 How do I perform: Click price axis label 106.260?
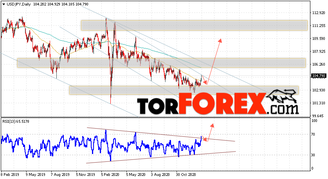[x=319, y=64]
